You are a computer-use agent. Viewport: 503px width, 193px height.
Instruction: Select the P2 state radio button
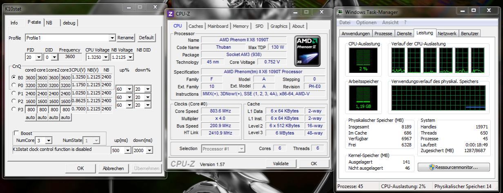[14, 101]
